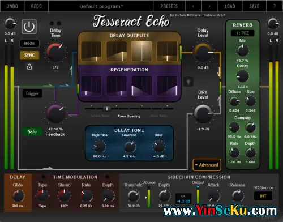Click the GR -4.3 dB display
The image size is (283, 222).
pyautogui.click(x=183, y=199)
